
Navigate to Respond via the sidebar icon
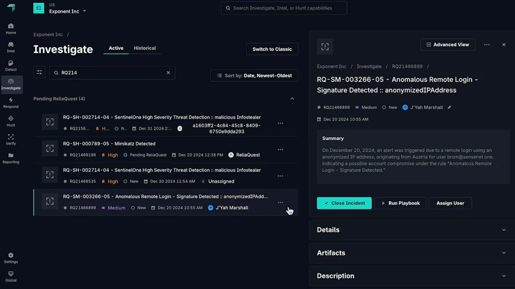11,103
